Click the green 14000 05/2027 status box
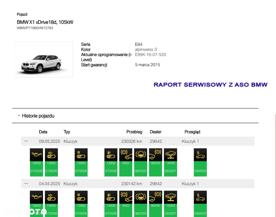The height and width of the screenshot is (217, 276). [170, 169]
